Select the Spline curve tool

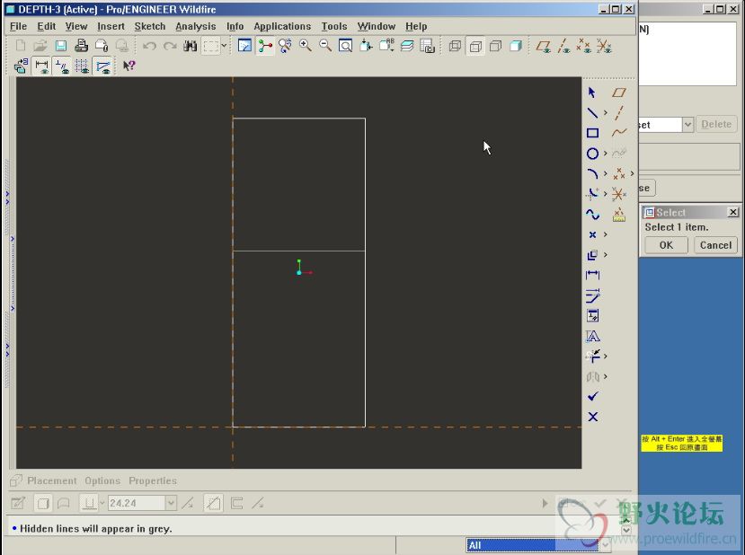coord(592,214)
